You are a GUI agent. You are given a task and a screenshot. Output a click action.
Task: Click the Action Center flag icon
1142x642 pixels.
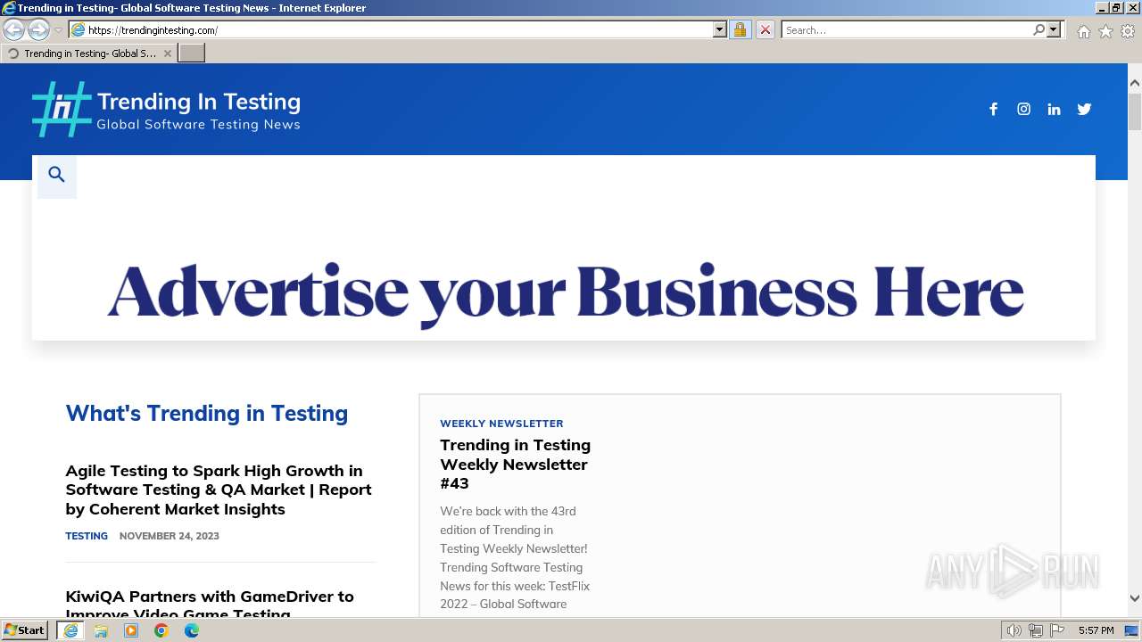[1057, 630]
